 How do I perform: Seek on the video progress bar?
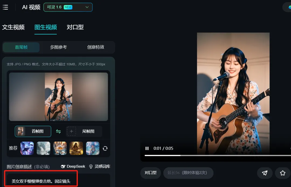click(218, 155)
